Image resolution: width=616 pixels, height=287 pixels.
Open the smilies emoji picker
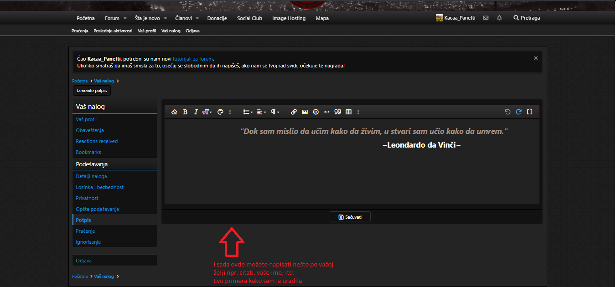[316, 112]
